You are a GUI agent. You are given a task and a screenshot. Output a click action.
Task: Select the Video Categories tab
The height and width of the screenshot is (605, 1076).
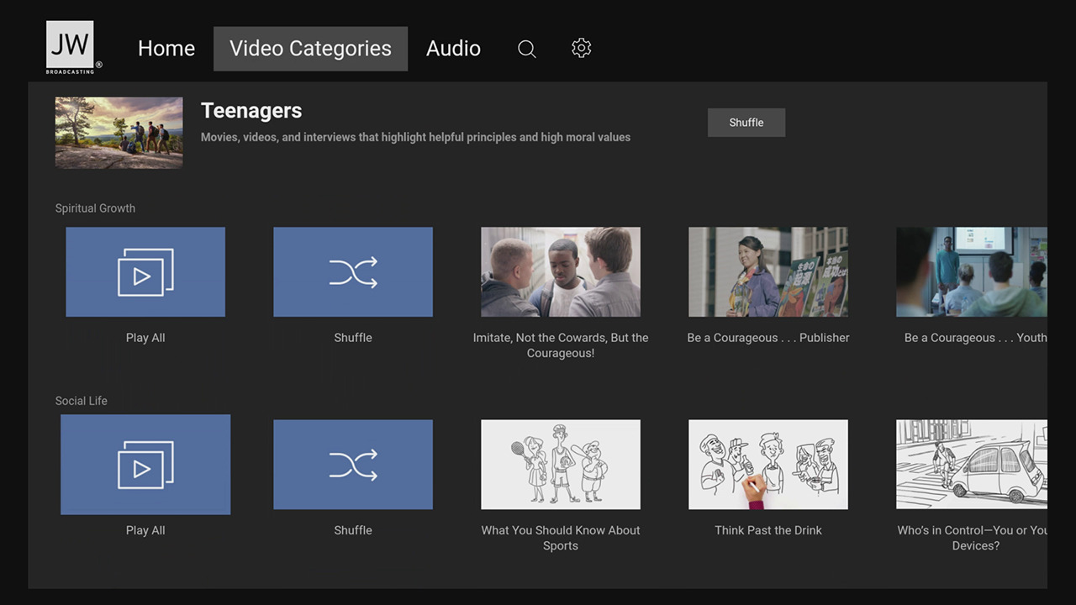(310, 49)
